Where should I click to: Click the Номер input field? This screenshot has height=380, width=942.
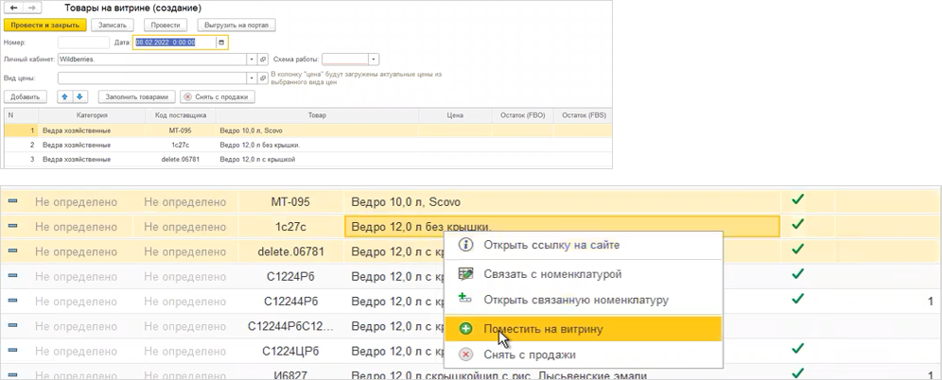(x=83, y=43)
